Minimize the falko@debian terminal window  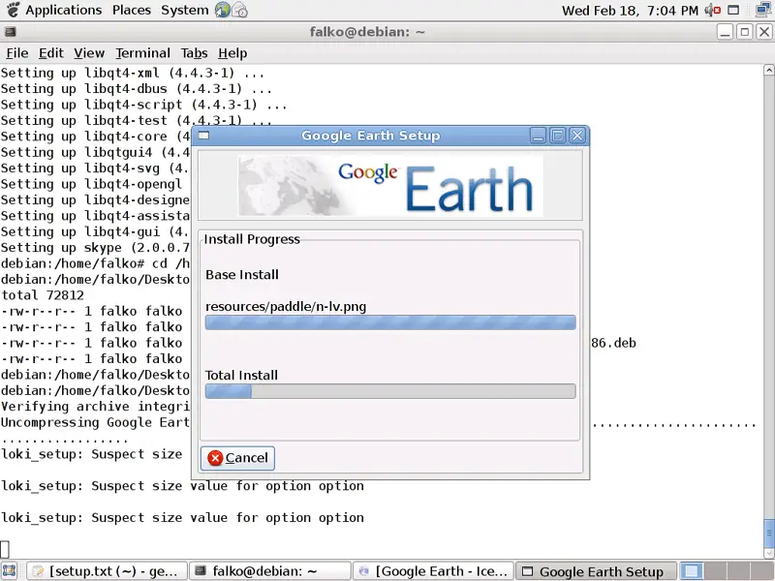pos(725,32)
